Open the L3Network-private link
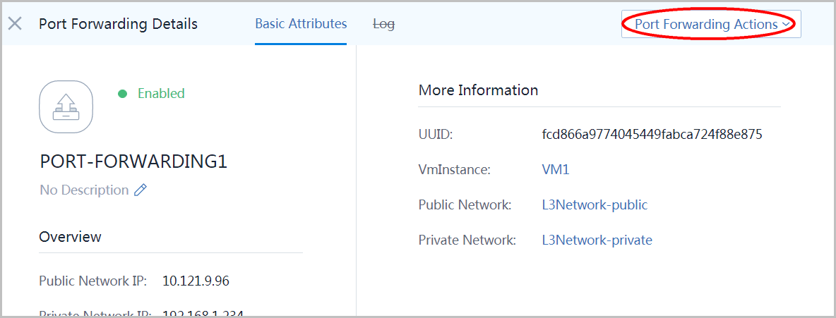 click(x=597, y=240)
